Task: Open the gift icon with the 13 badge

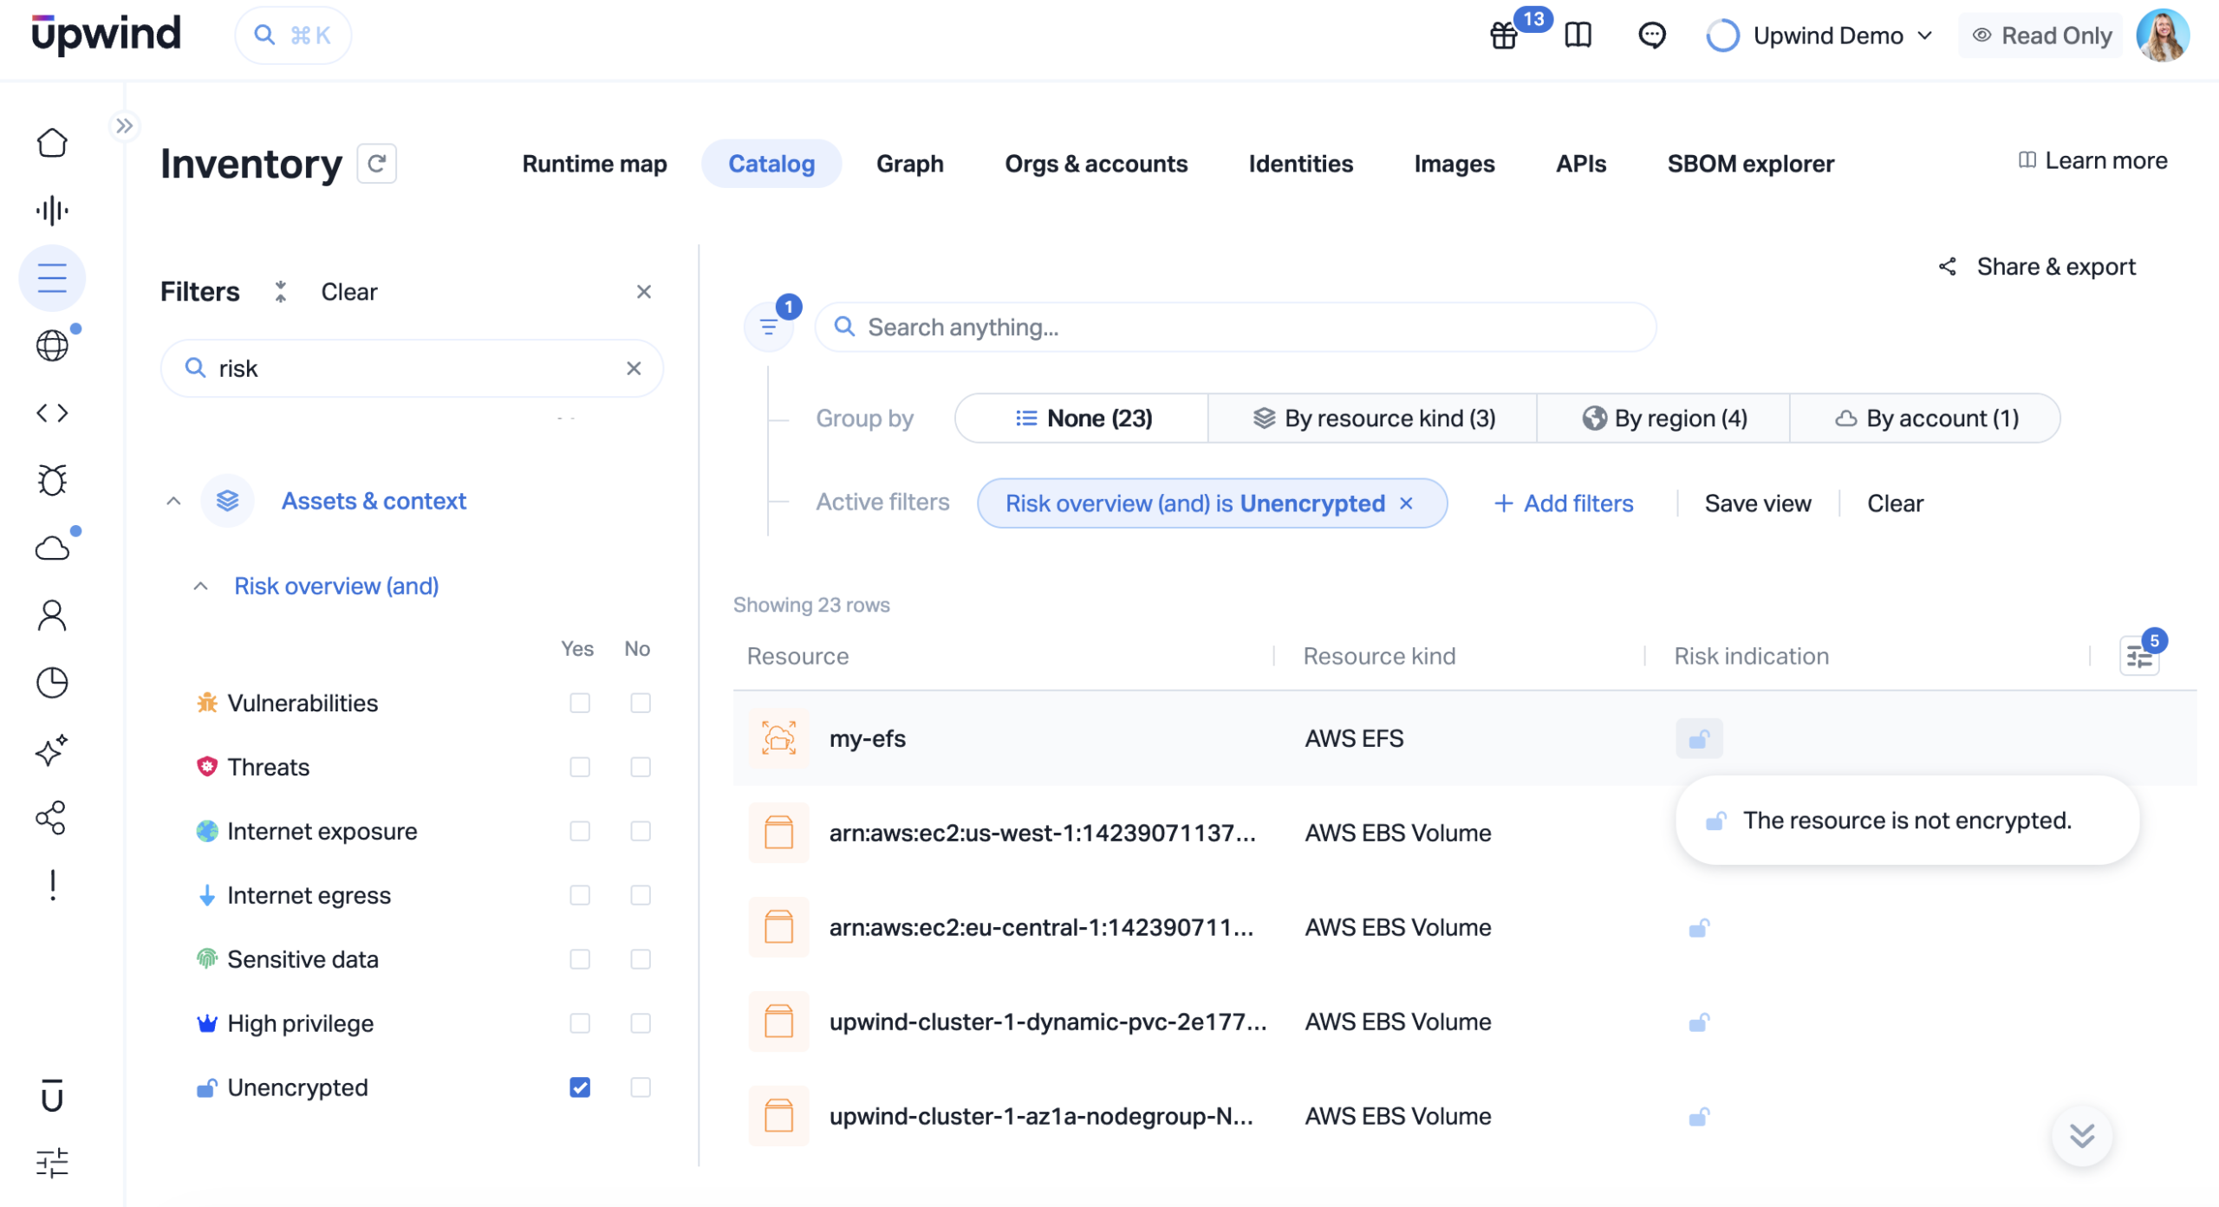Action: (x=1504, y=36)
